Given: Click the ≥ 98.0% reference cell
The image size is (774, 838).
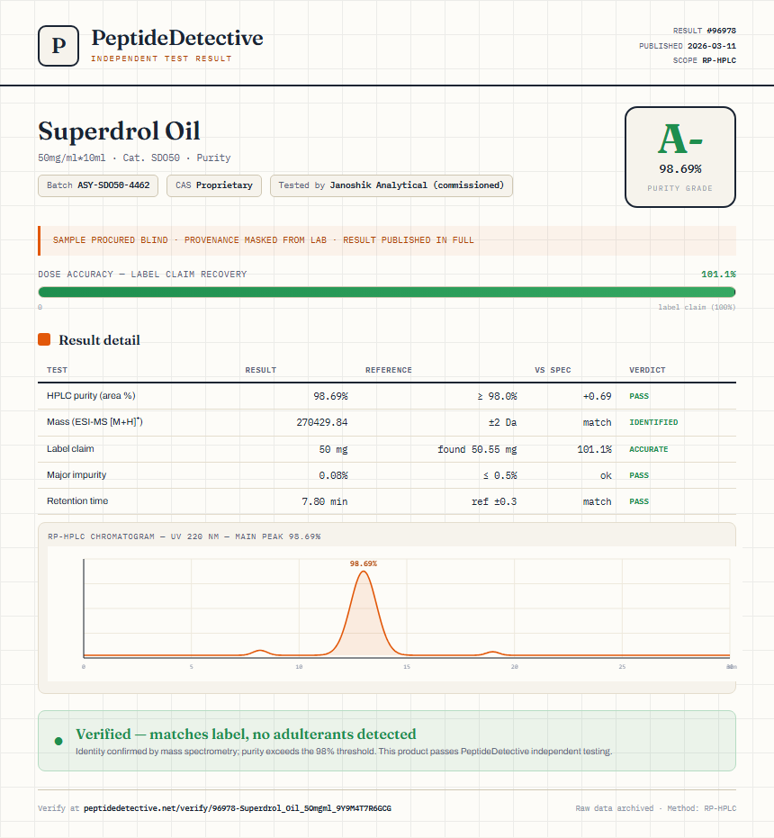Looking at the screenshot, I should 497,396.
